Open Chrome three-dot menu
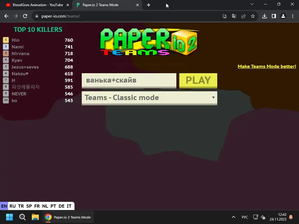The height and width of the screenshot is (224, 299). pos(293,16)
